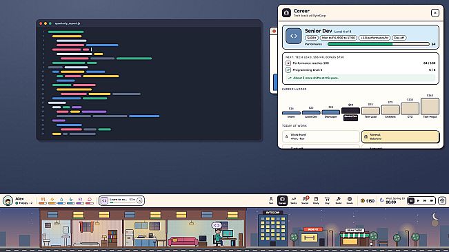Click the fun need icon
449x252 pixels.
point(80,200)
